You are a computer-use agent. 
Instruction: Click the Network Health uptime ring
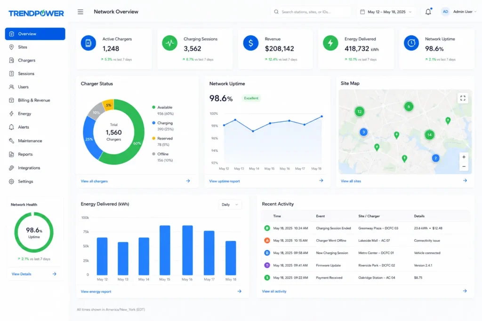pos(34,232)
